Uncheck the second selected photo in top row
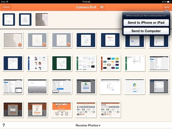Screen dimensions: 172x129 click(x=37, y=40)
